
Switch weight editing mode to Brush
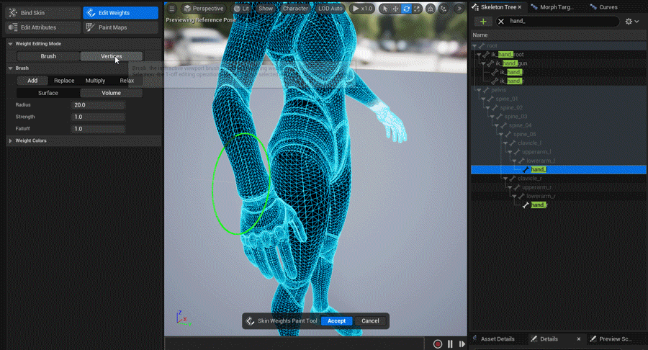coord(48,56)
